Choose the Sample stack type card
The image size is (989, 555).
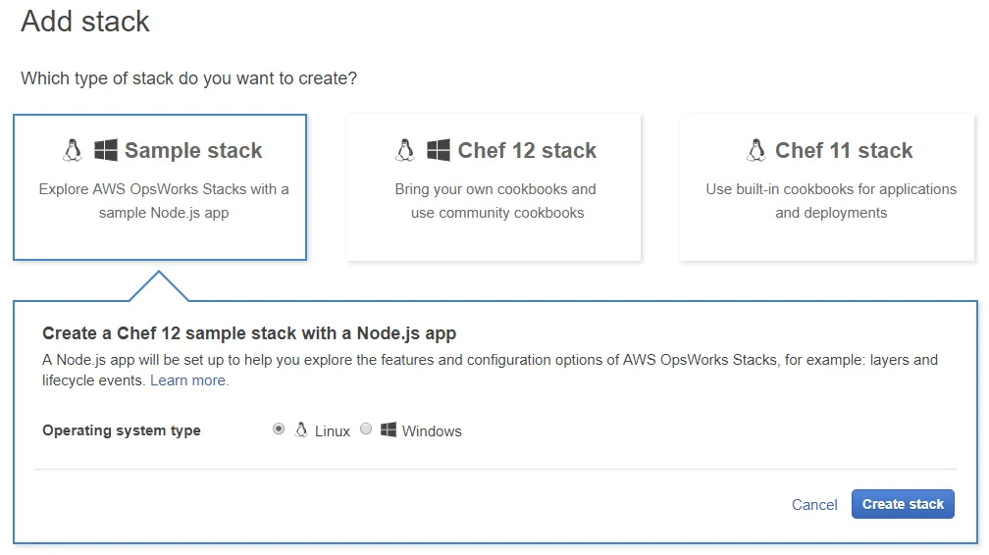click(x=160, y=187)
